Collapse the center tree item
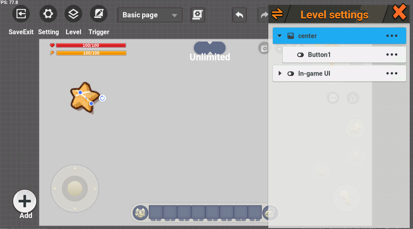Image resolution: width=413 pixels, height=229 pixels. tap(280, 36)
